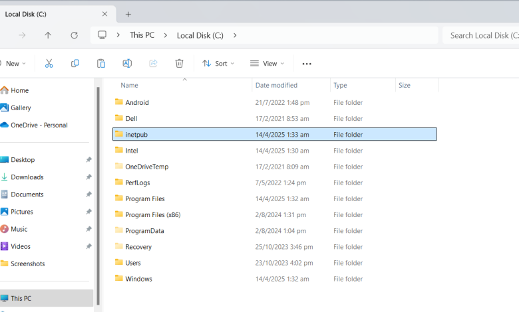This screenshot has width=519, height=312.
Task: Click the Refresh button
Action: (74, 35)
